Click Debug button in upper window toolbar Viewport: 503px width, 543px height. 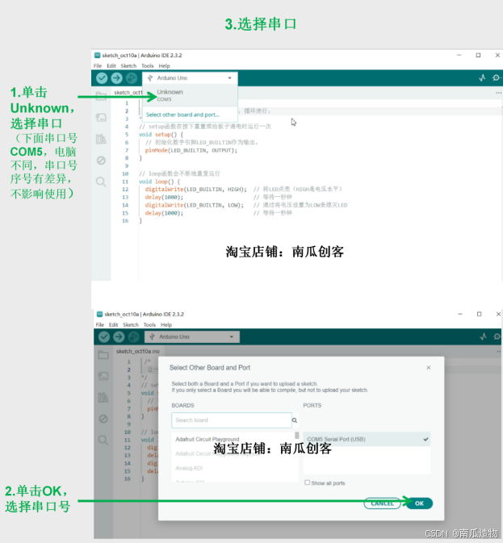[132, 78]
